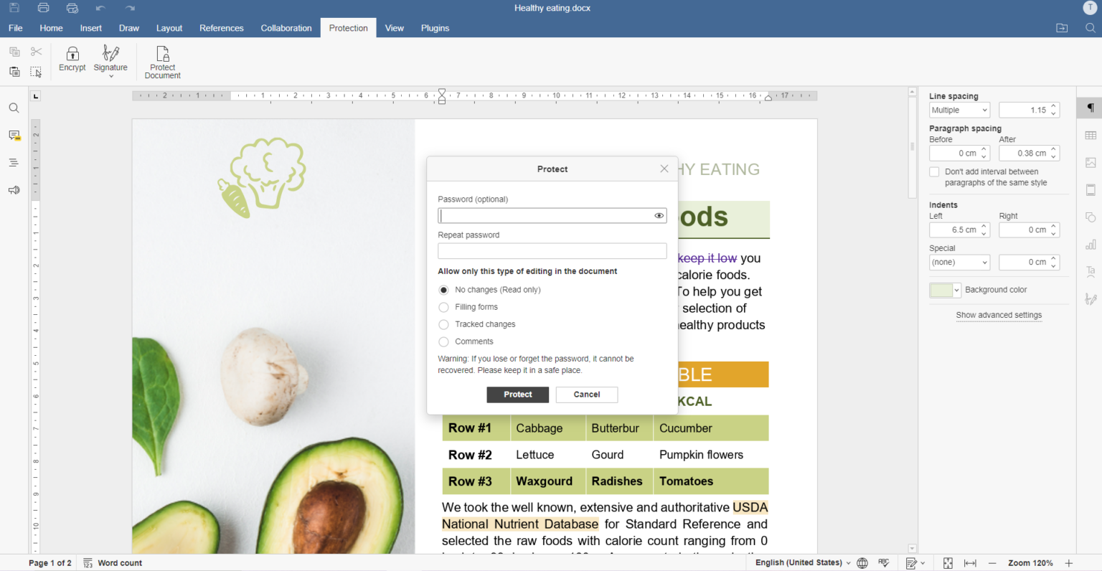Open the Table settings panel
The width and height of the screenshot is (1102, 571).
1091,135
